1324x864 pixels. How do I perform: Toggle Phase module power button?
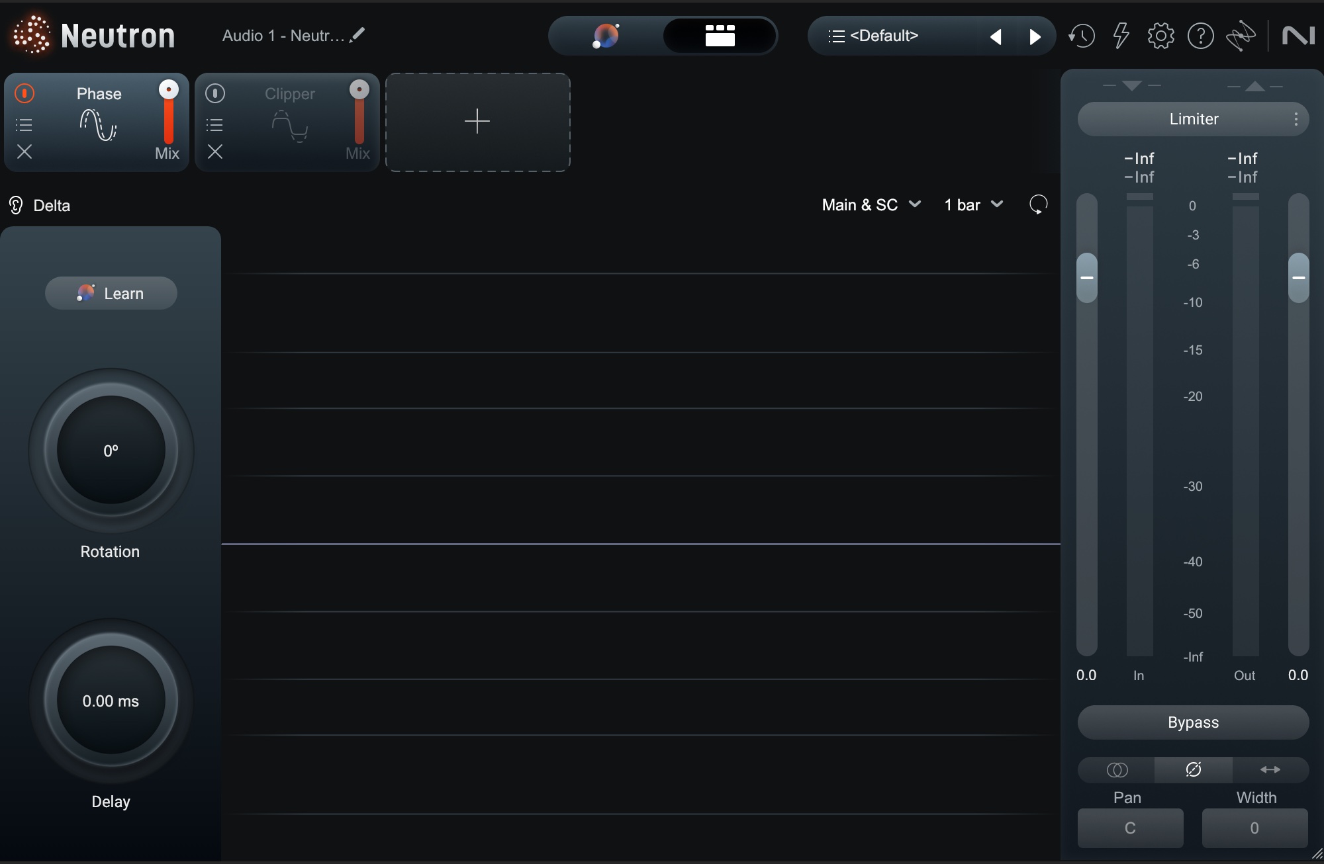click(x=24, y=93)
